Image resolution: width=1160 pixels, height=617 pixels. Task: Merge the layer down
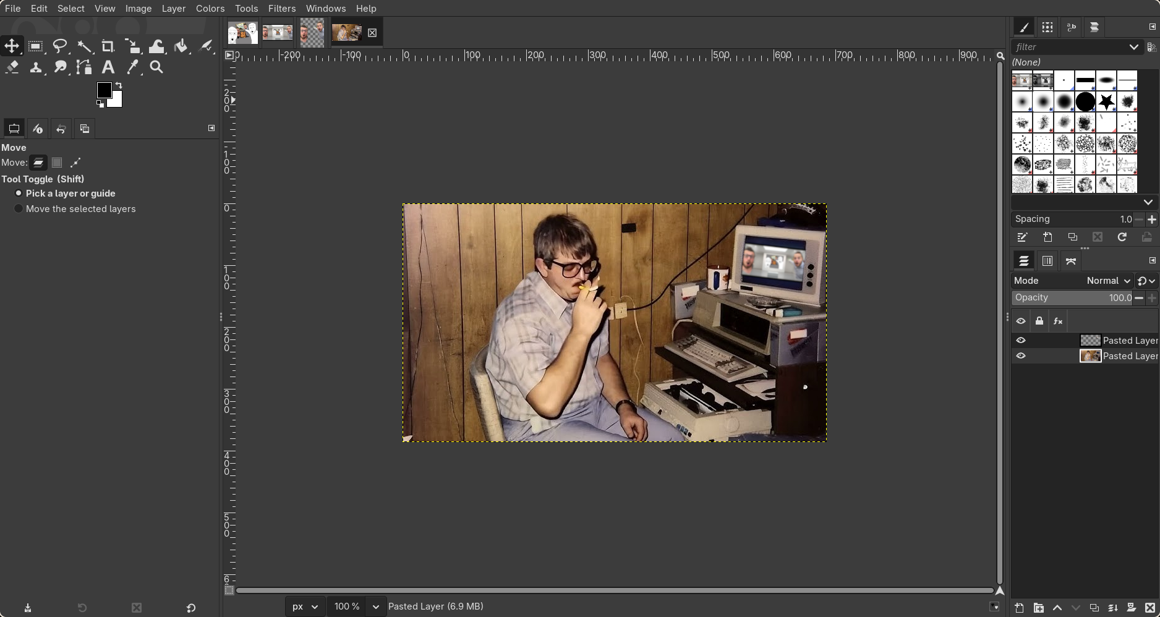(1112, 608)
